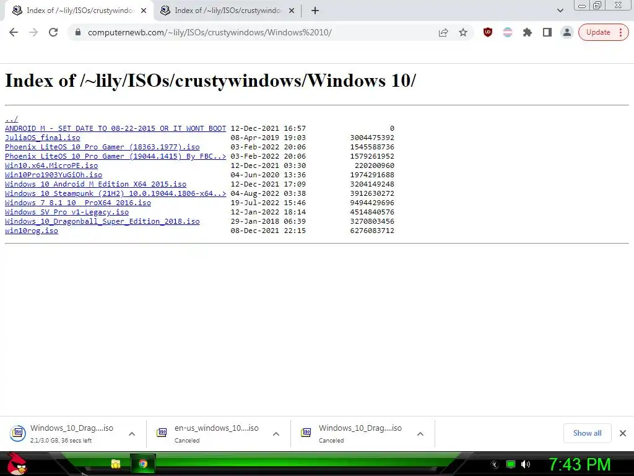The width and height of the screenshot is (634, 476).
Task: Close the second browser tab
Action: pyautogui.click(x=292, y=11)
